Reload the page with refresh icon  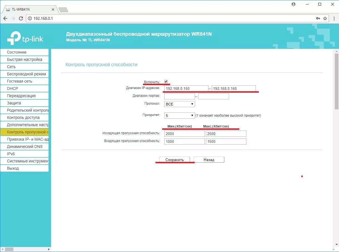click(21, 18)
